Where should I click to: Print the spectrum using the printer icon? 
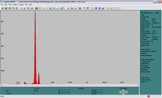(10, 8)
